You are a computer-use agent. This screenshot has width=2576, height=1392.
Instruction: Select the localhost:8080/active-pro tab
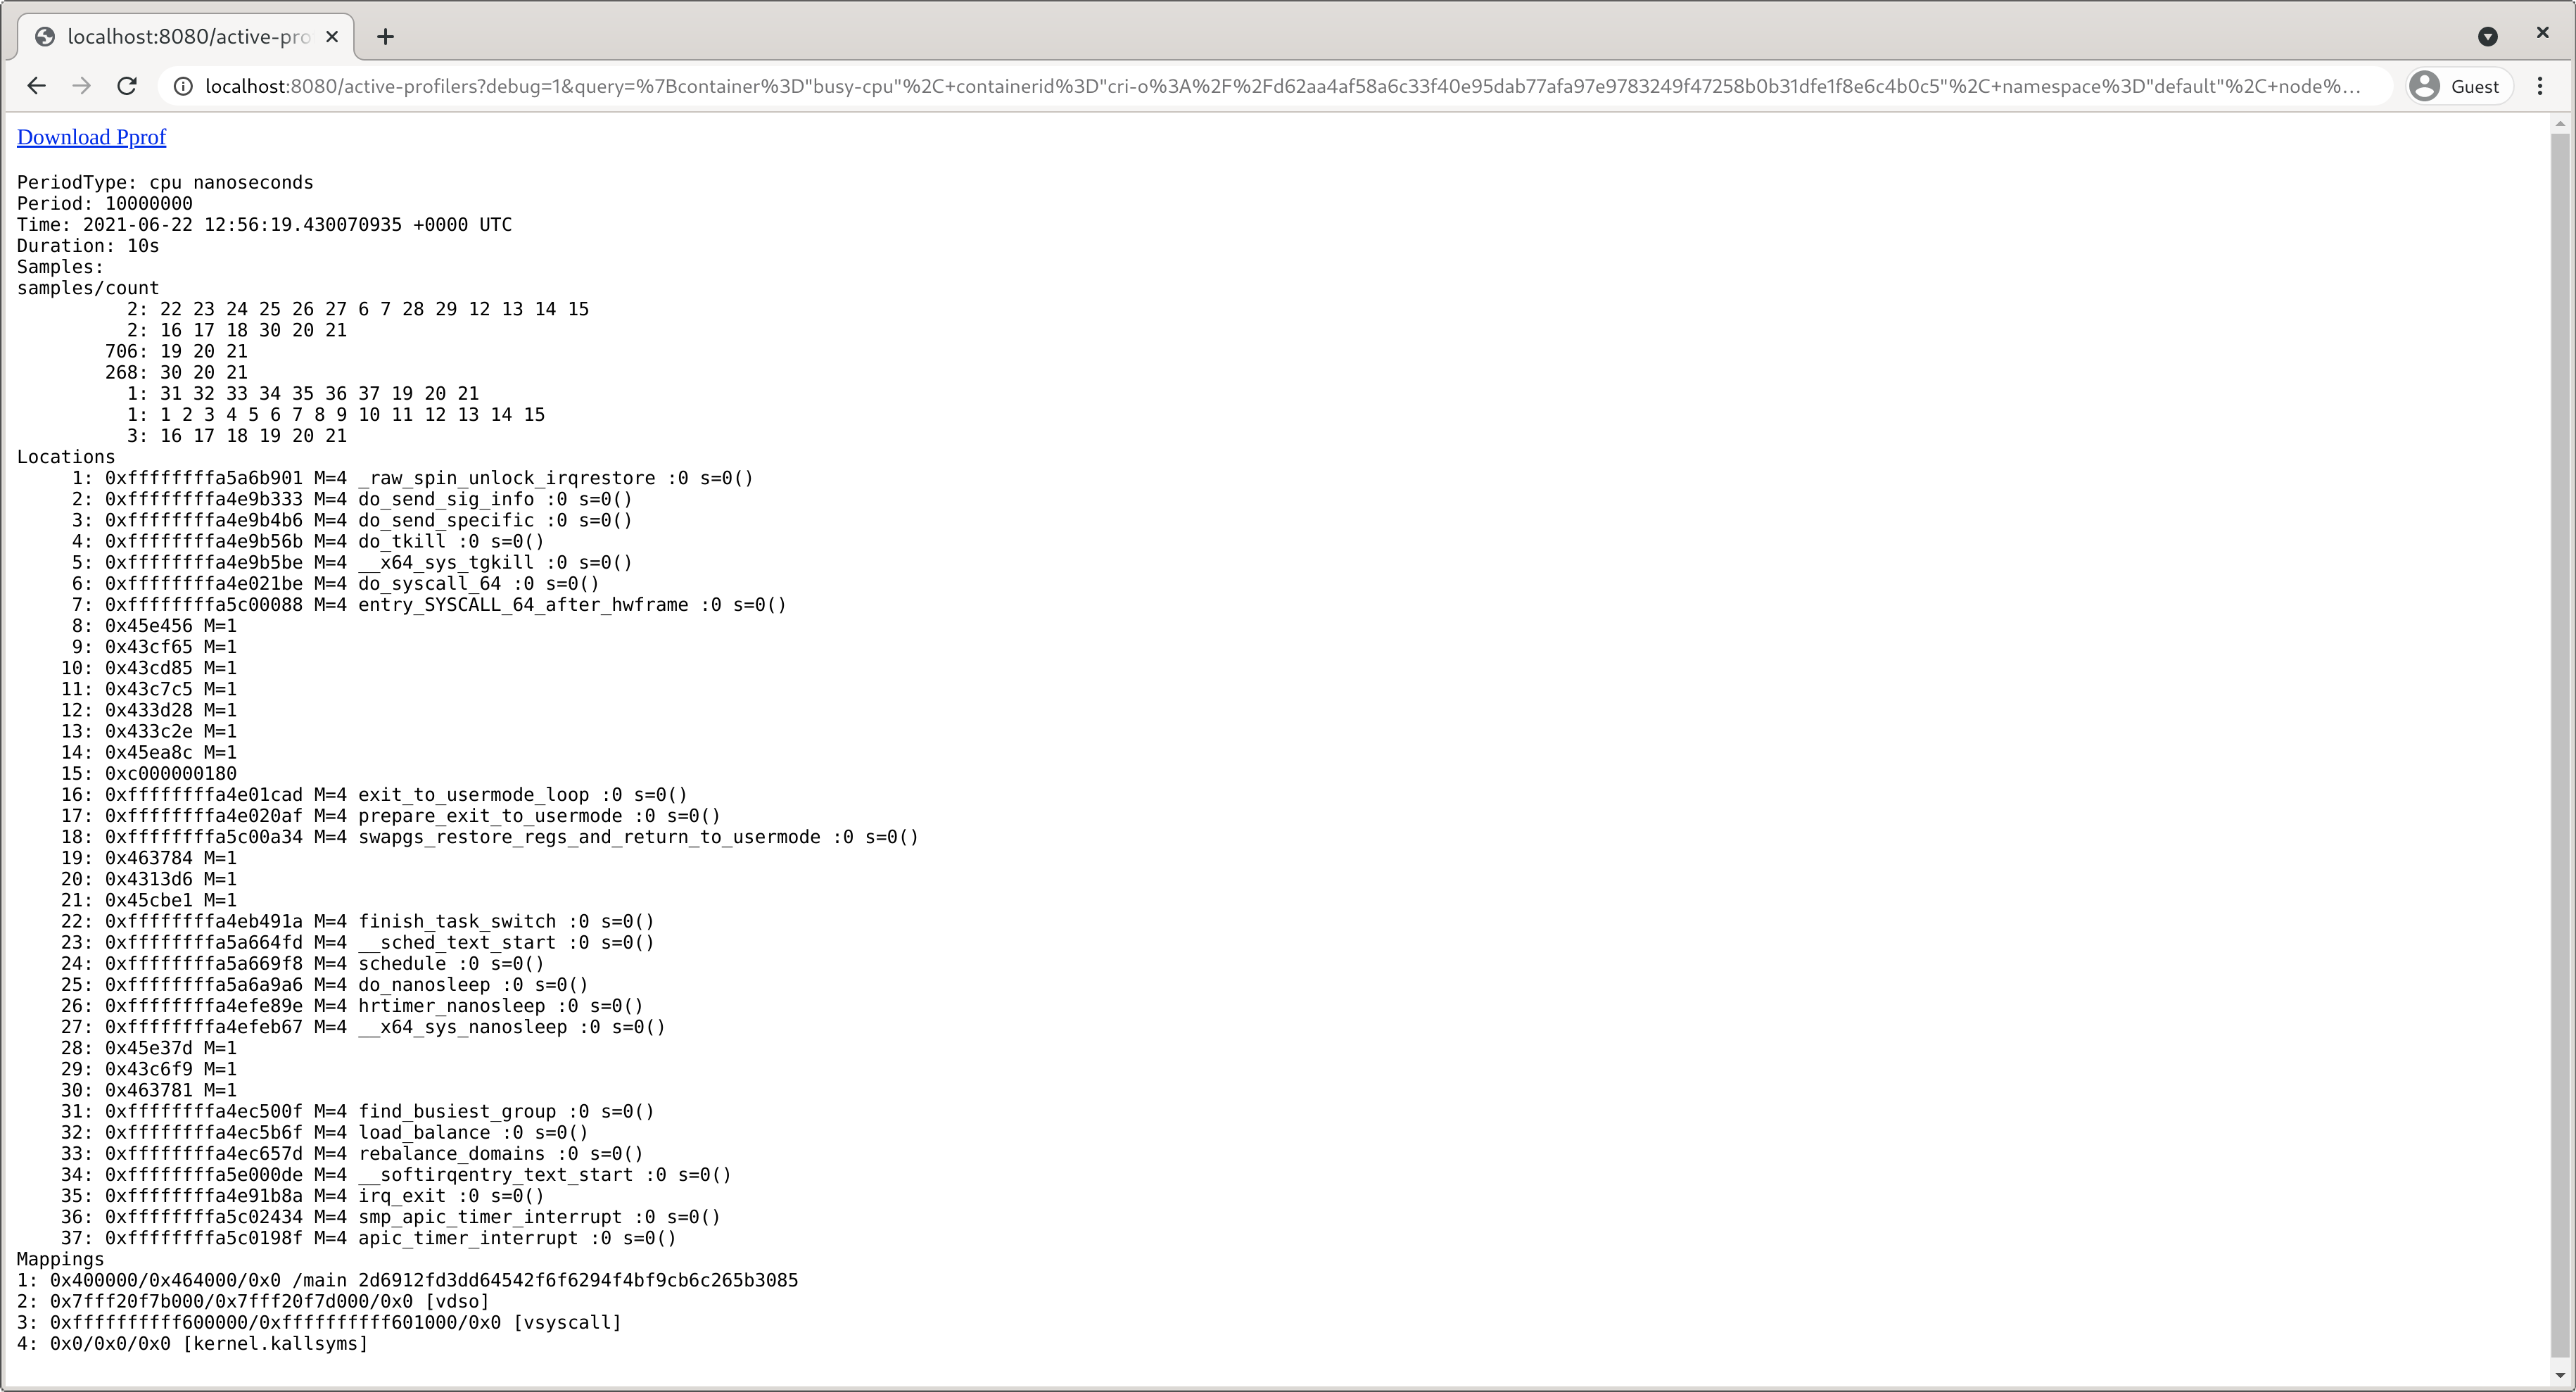(x=187, y=37)
